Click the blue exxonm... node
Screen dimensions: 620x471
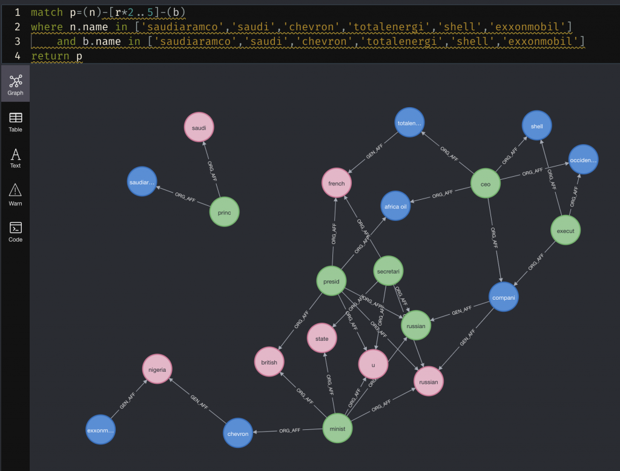coord(101,429)
